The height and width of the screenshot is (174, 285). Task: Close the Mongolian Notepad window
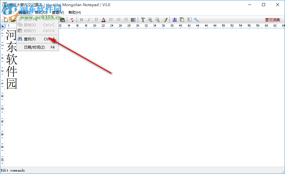[278, 5]
